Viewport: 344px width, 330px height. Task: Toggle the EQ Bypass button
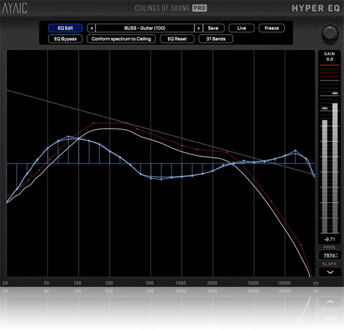(x=65, y=39)
